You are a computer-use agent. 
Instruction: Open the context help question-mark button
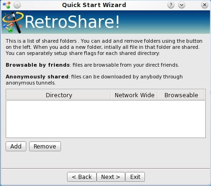click(171, 5)
